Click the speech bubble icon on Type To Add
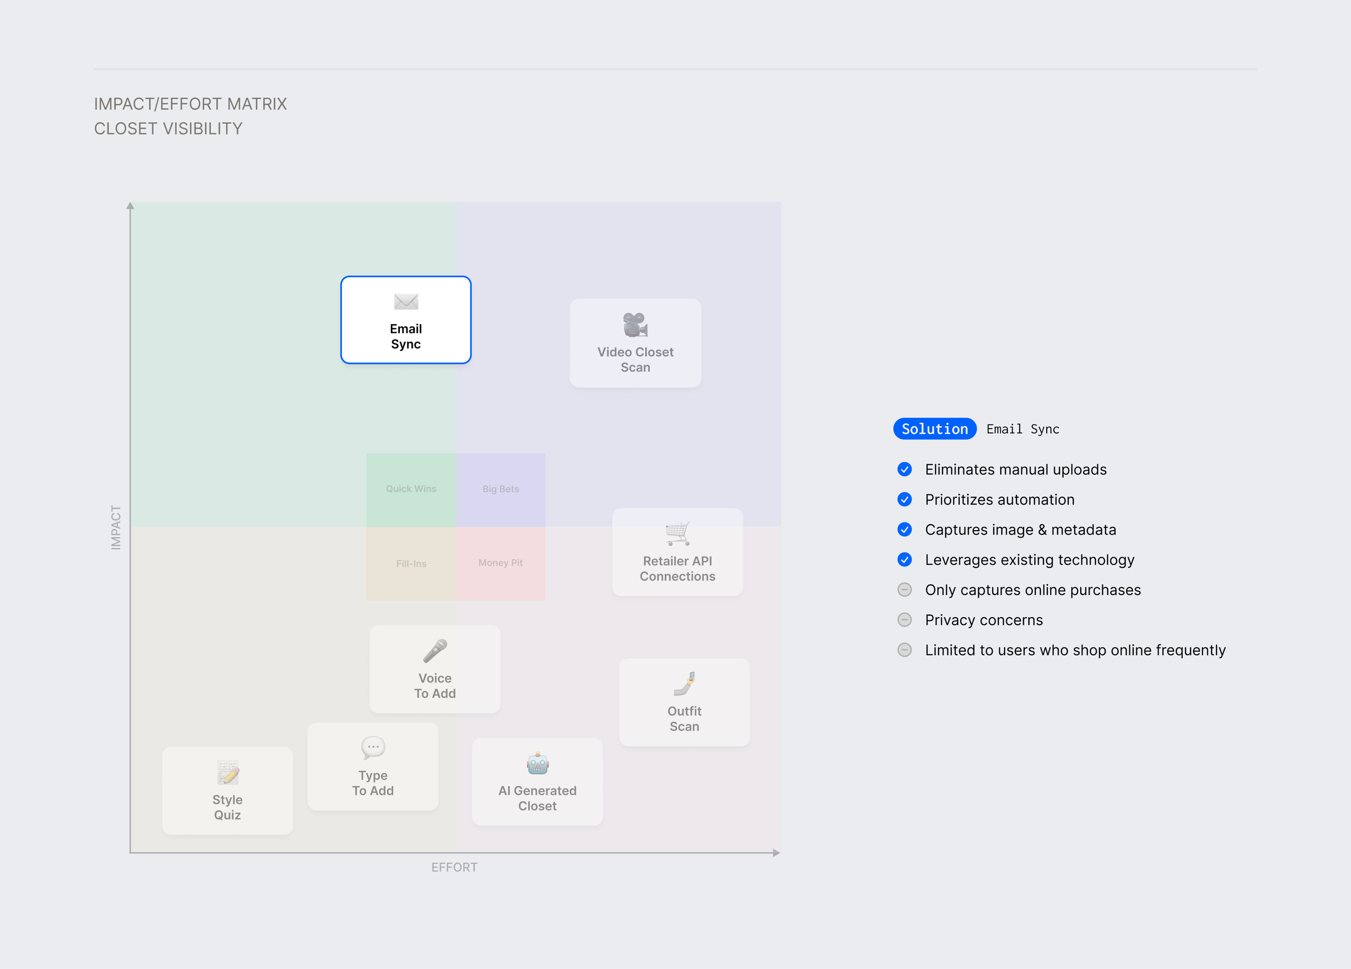This screenshot has height=969, width=1351. pos(373,747)
